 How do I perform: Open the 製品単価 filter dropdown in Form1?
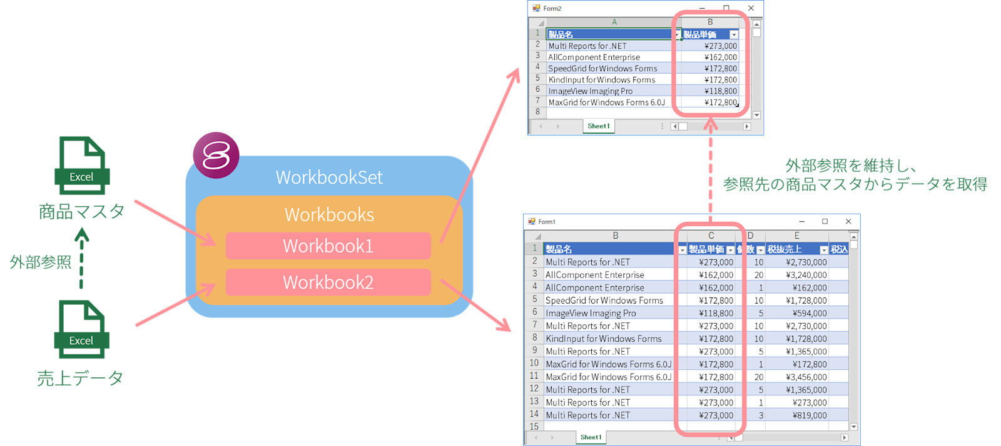[x=730, y=250]
